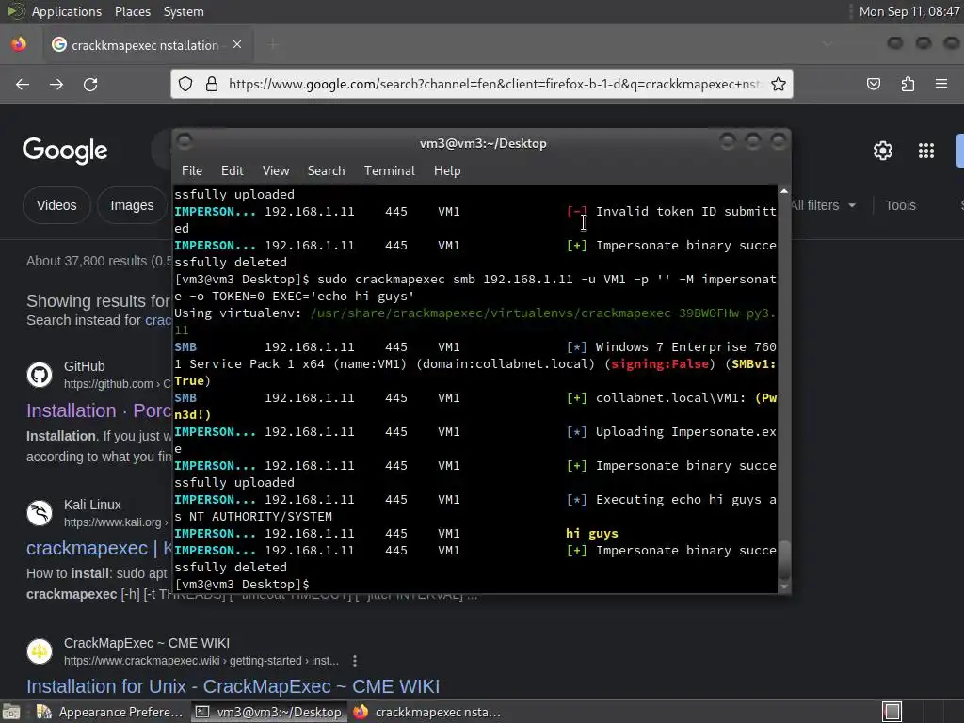The height and width of the screenshot is (723, 964).
Task: Click the show desktop icon in bottom panel
Action: [10, 712]
